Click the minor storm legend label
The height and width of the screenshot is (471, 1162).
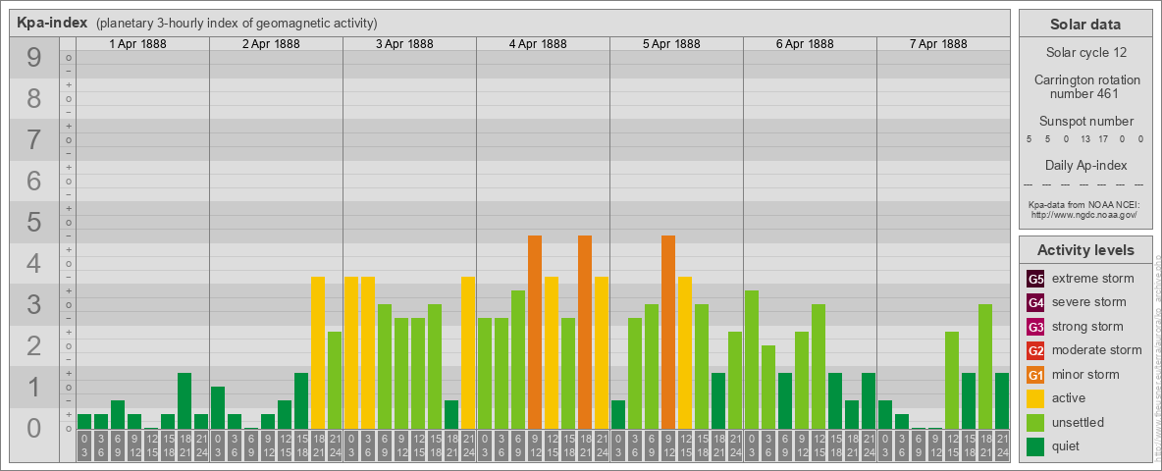pyautogui.click(x=1085, y=374)
